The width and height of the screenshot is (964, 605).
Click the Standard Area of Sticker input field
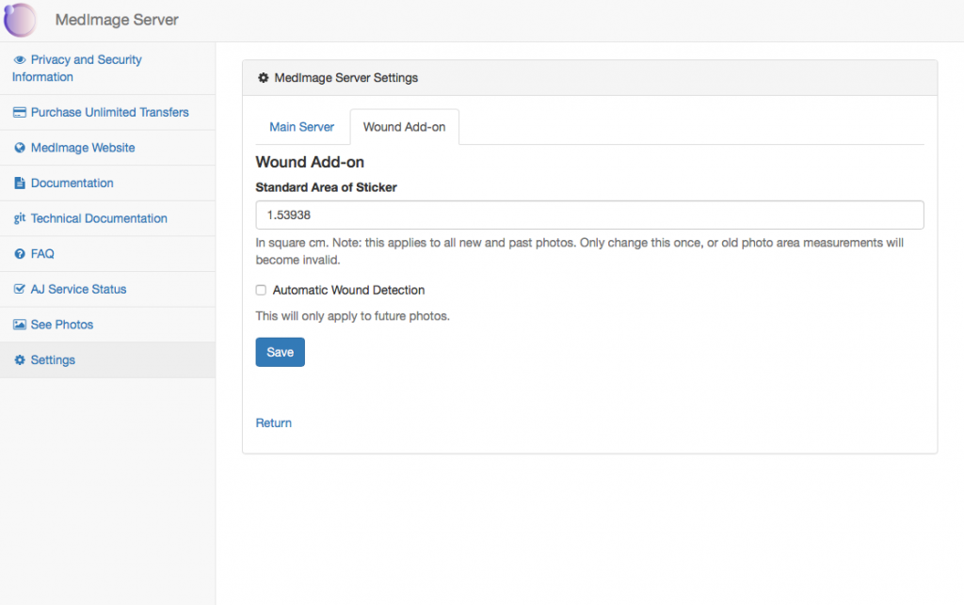tap(588, 215)
